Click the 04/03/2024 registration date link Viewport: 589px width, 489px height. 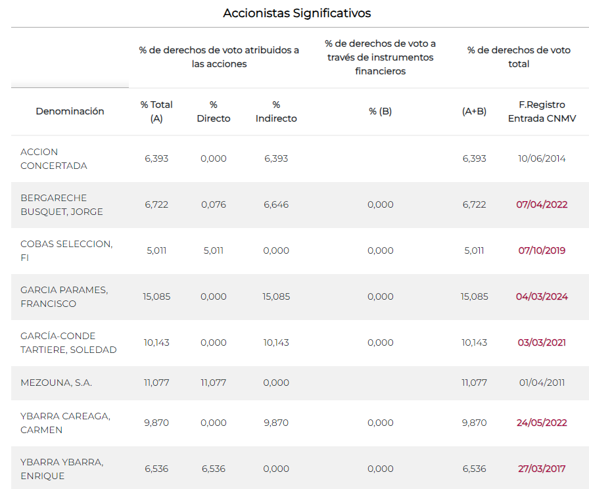click(541, 296)
